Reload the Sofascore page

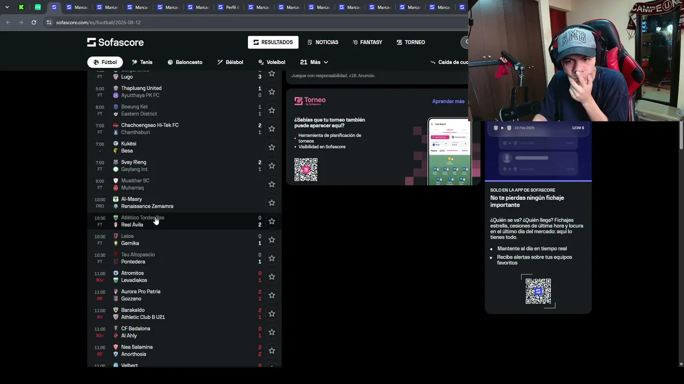[x=34, y=22]
